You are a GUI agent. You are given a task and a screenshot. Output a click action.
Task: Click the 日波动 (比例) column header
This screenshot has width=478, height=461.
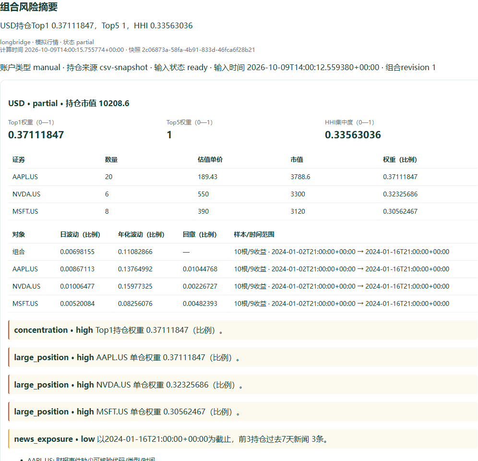(80, 235)
